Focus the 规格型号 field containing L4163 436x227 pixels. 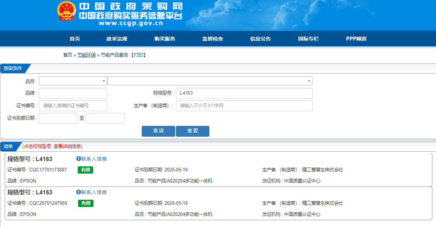[x=244, y=93]
